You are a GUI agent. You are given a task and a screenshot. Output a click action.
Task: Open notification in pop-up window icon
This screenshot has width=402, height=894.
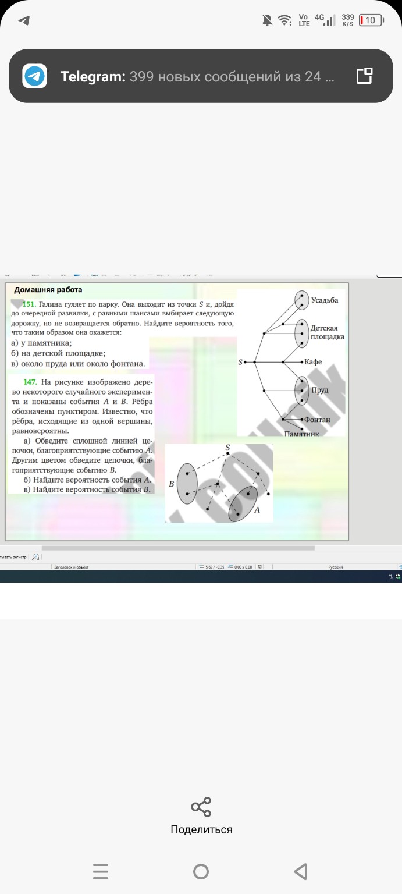pos(364,76)
